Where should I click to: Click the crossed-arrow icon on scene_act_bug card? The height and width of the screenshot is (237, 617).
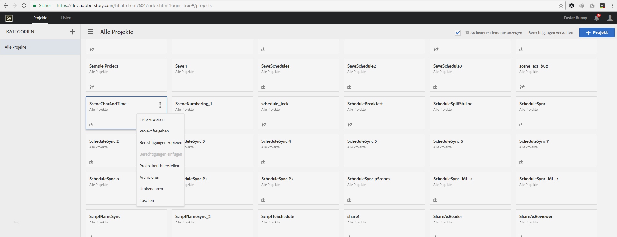(x=522, y=87)
